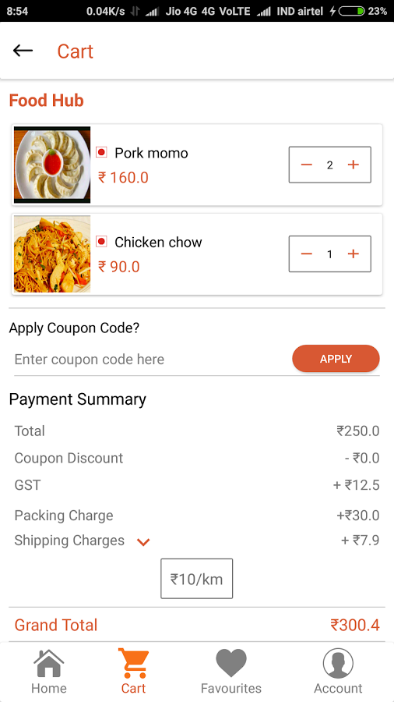
Task: Tap the non-veg indicator beside Pork momo
Action: [x=101, y=152]
